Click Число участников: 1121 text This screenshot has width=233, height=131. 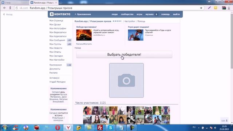pos(90,103)
